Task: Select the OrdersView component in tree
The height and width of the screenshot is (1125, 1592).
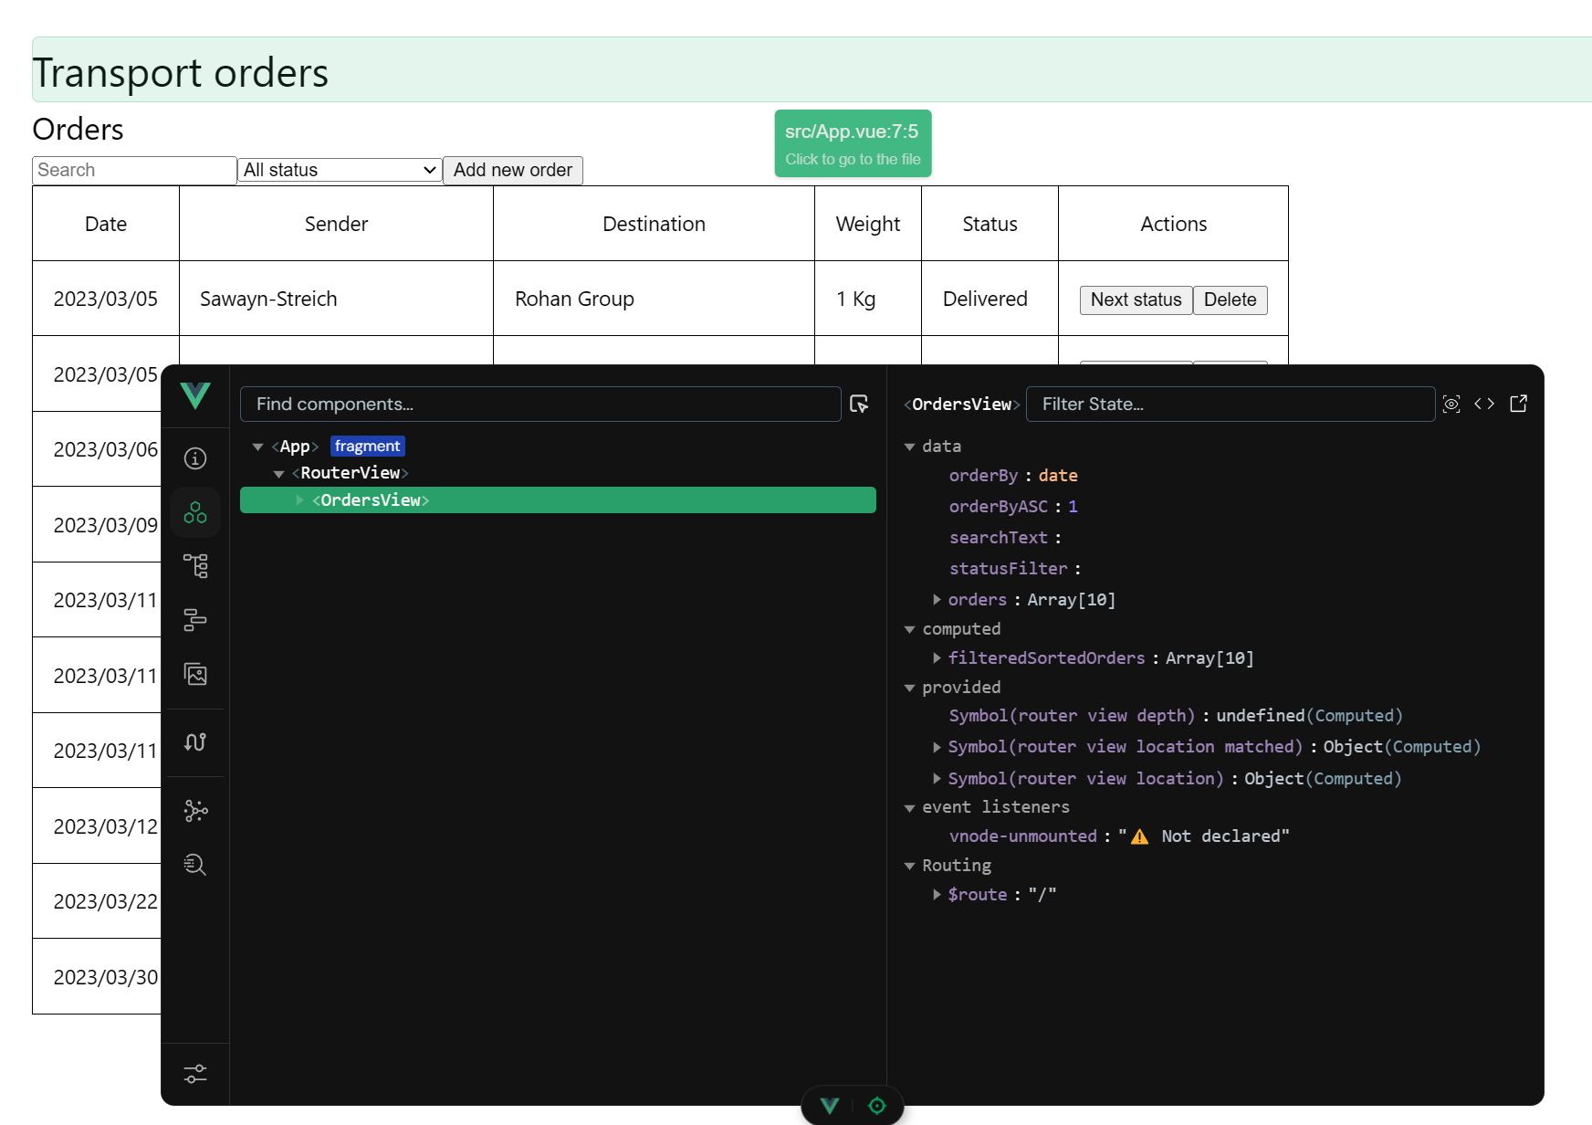Action: tap(371, 500)
